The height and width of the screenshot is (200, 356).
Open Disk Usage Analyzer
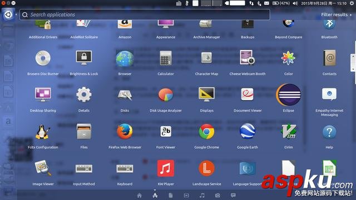click(x=166, y=95)
